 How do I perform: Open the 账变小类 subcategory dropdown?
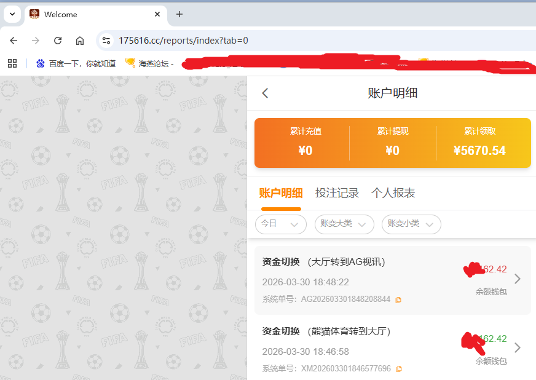(411, 224)
